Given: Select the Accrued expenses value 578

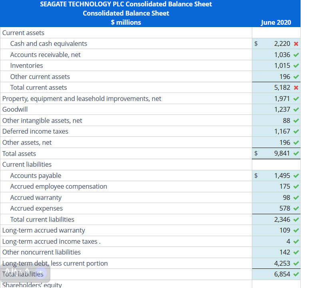Looking at the screenshot, I should click(x=285, y=208).
